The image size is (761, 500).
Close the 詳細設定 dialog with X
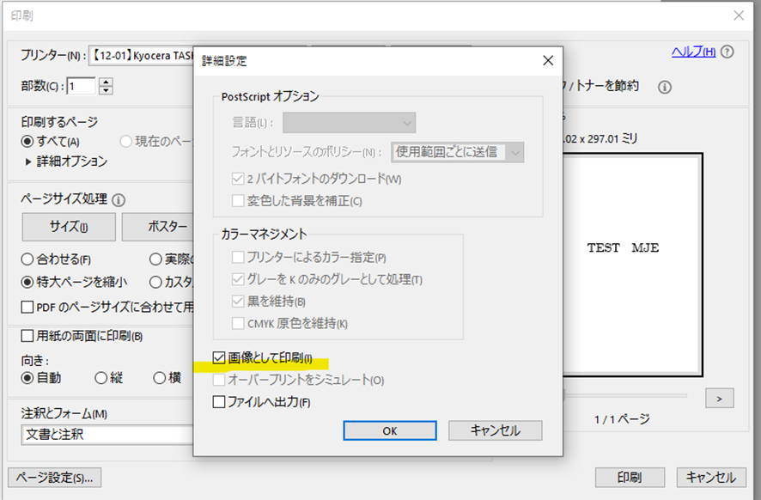[548, 61]
